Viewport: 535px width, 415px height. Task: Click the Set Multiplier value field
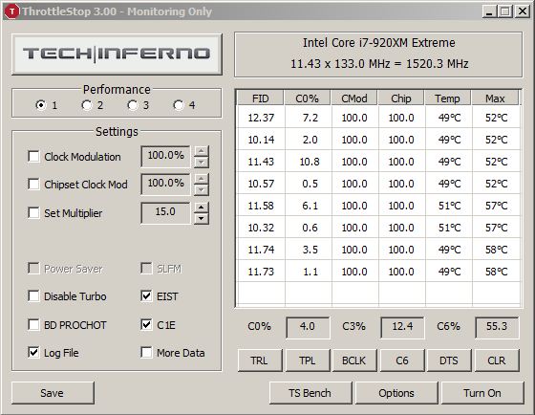tap(165, 213)
